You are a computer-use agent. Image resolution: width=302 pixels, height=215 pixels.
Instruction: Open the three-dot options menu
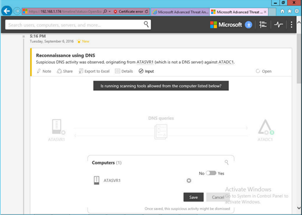(x=291, y=25)
